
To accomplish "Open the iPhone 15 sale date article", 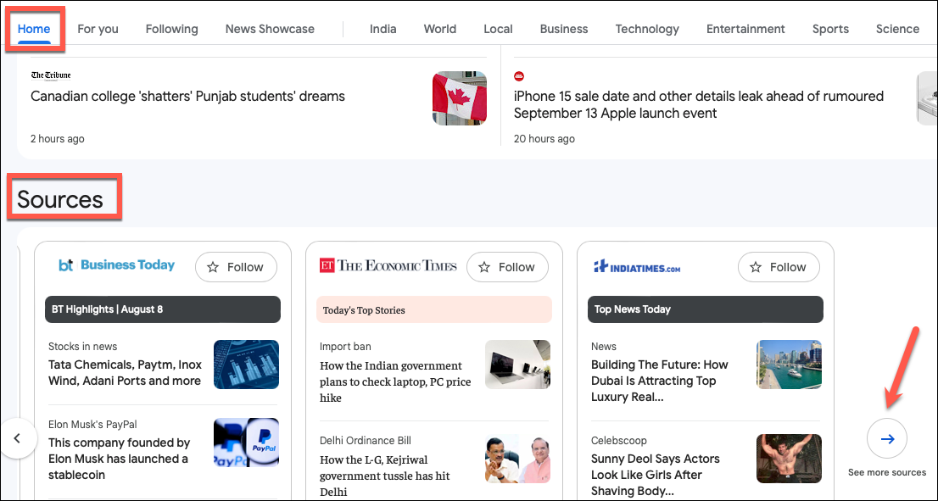I will click(698, 104).
